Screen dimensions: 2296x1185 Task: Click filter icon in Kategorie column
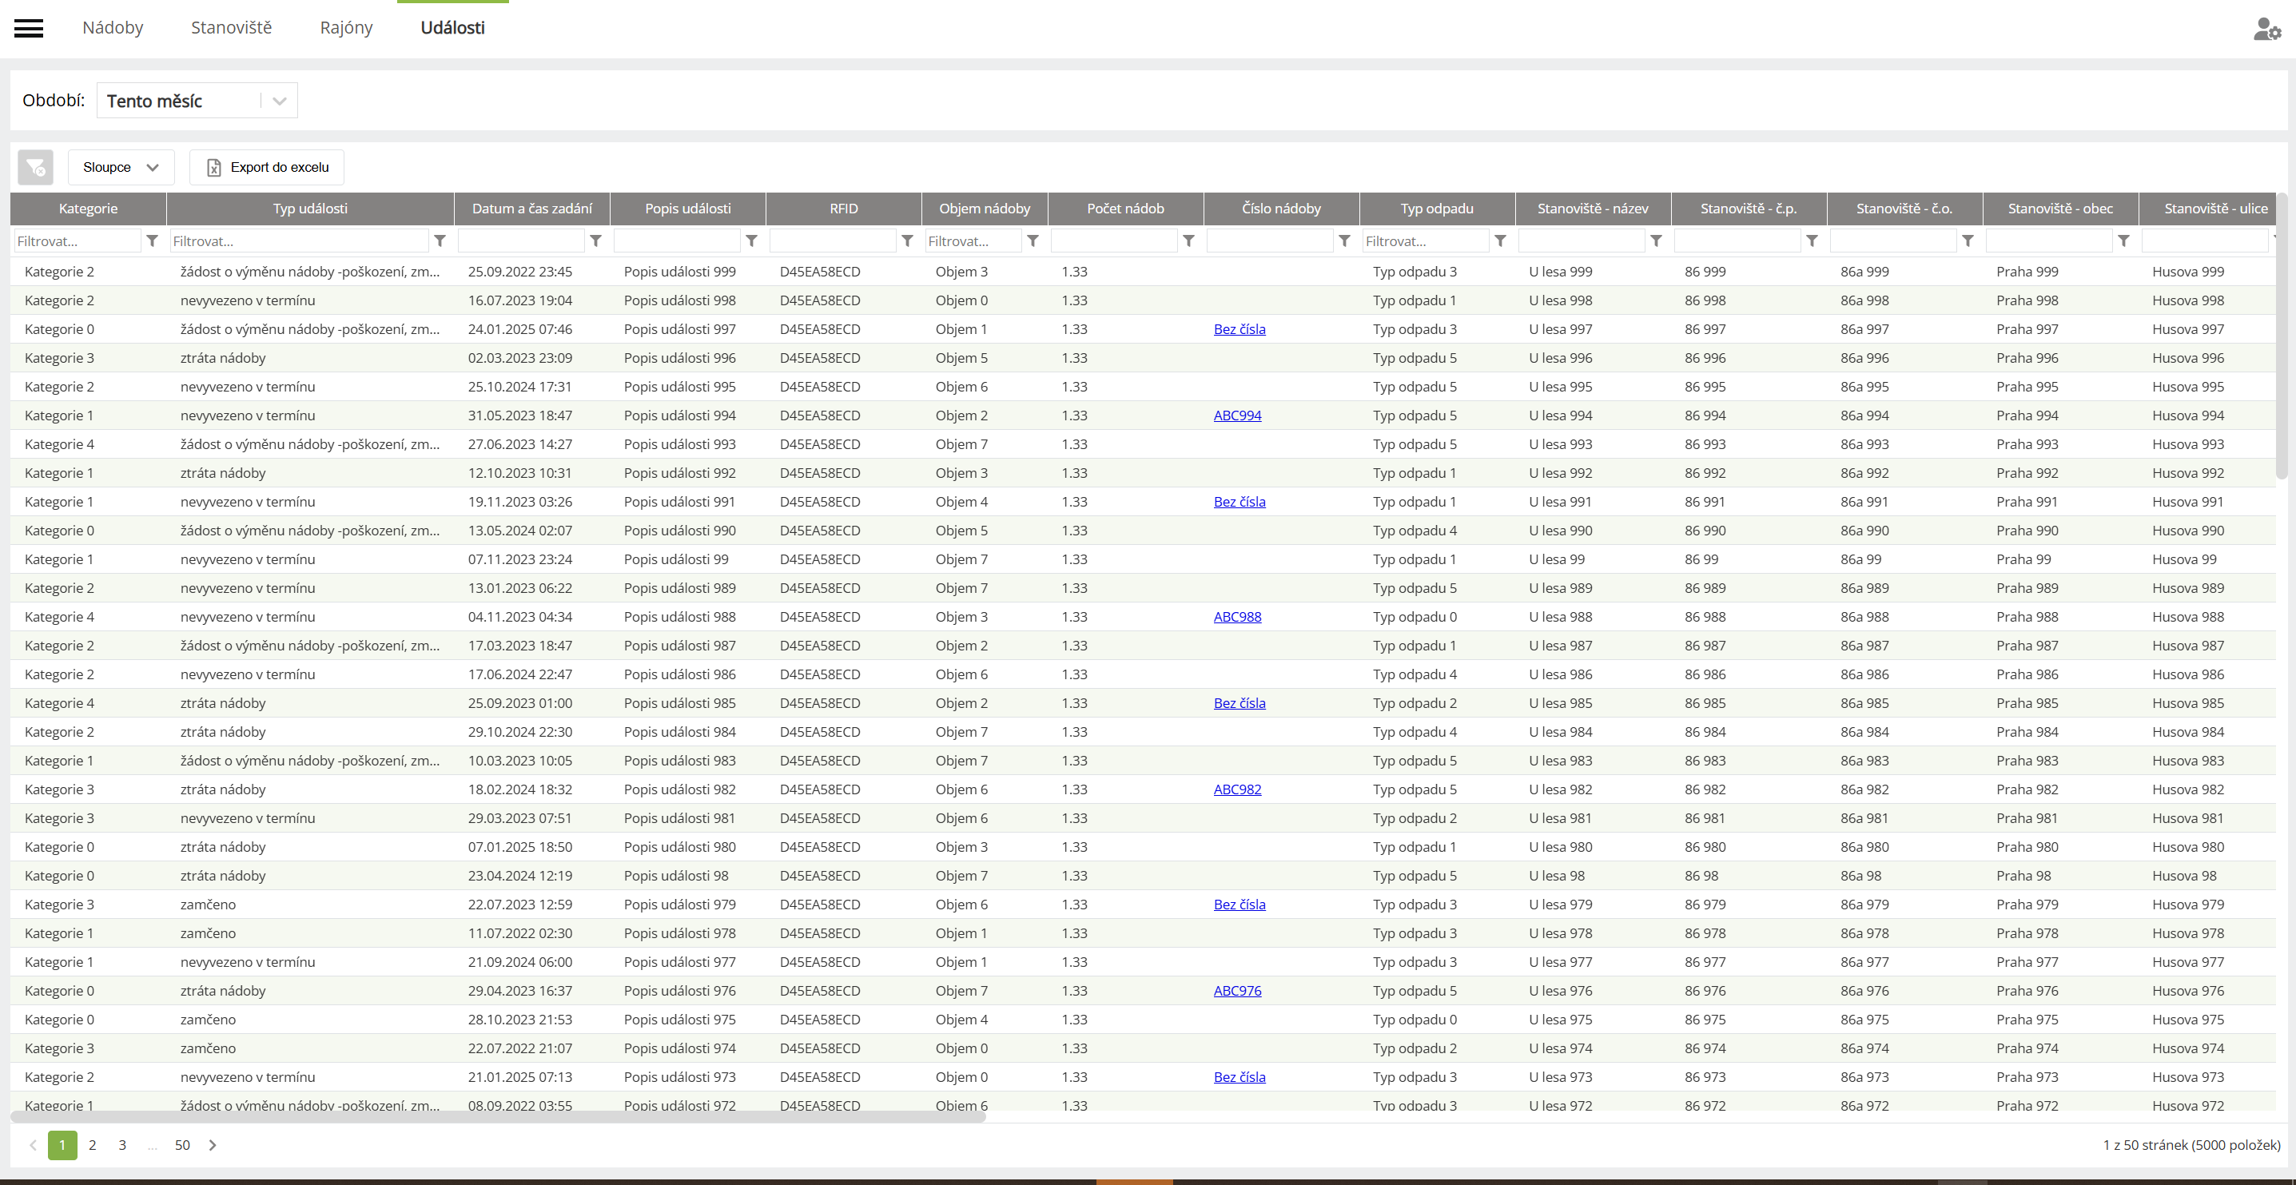(x=152, y=241)
